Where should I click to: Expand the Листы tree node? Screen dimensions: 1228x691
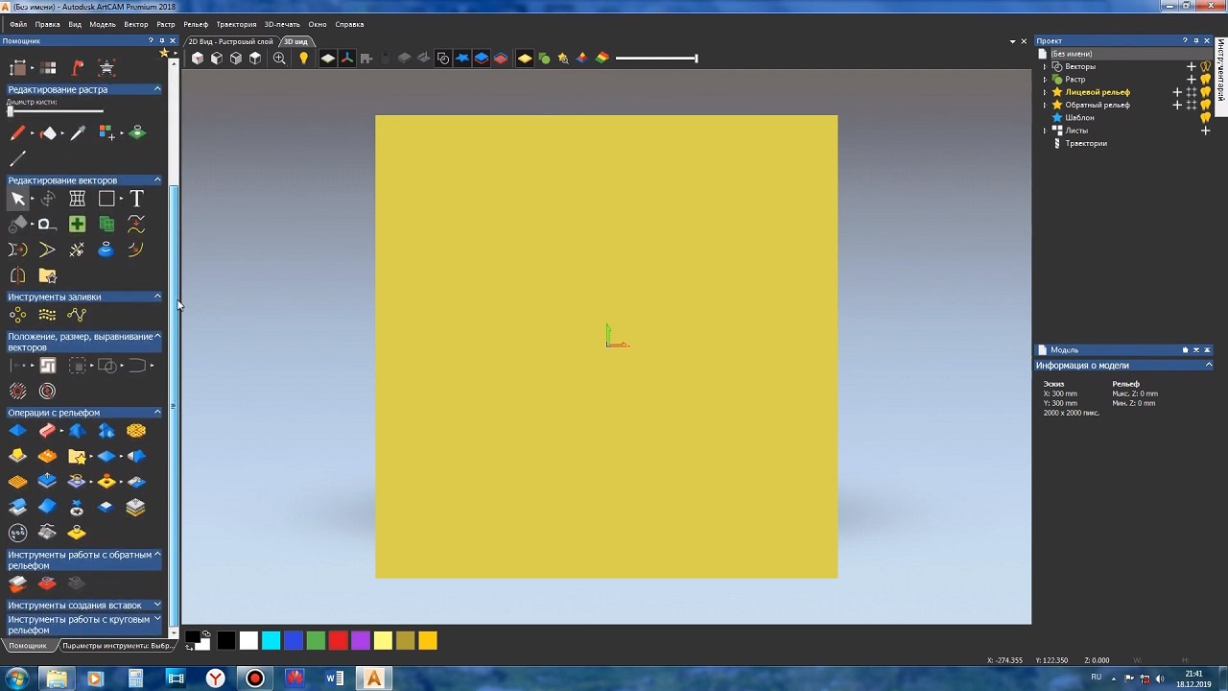tap(1045, 131)
